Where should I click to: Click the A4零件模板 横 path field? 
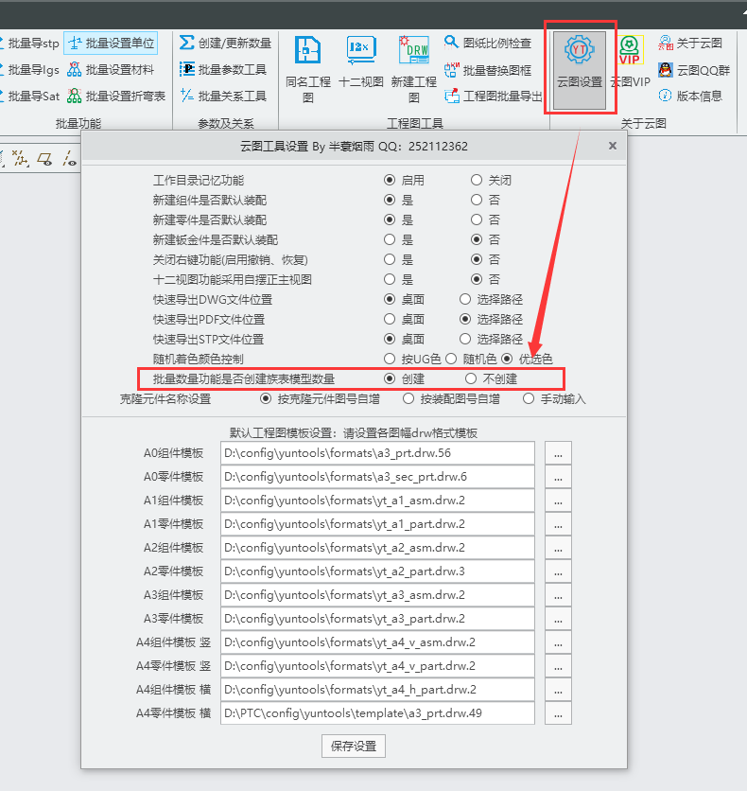(377, 713)
